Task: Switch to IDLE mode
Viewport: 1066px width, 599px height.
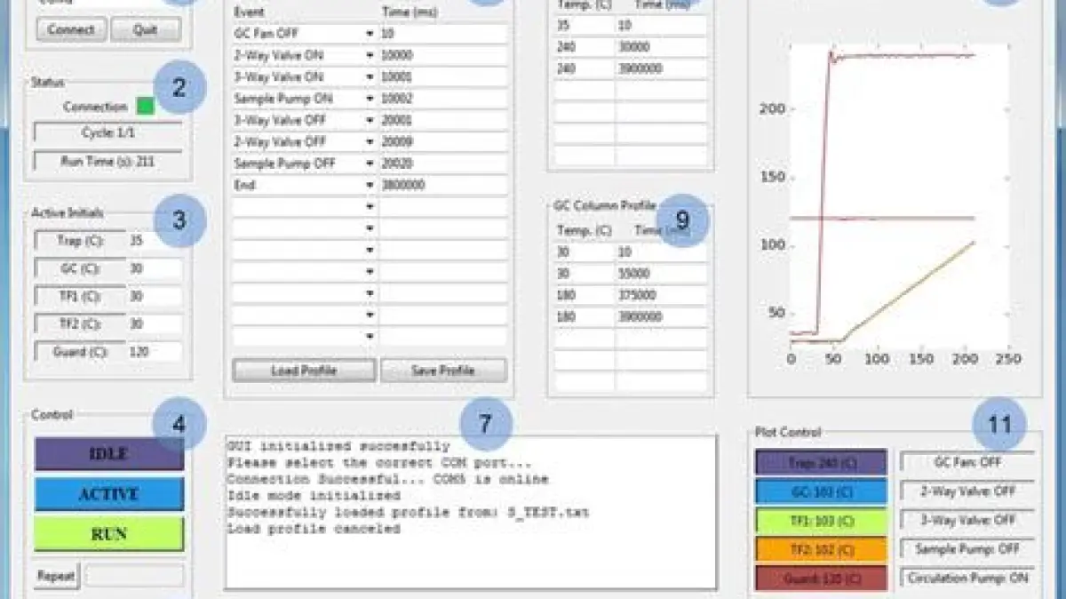Action: (109, 454)
